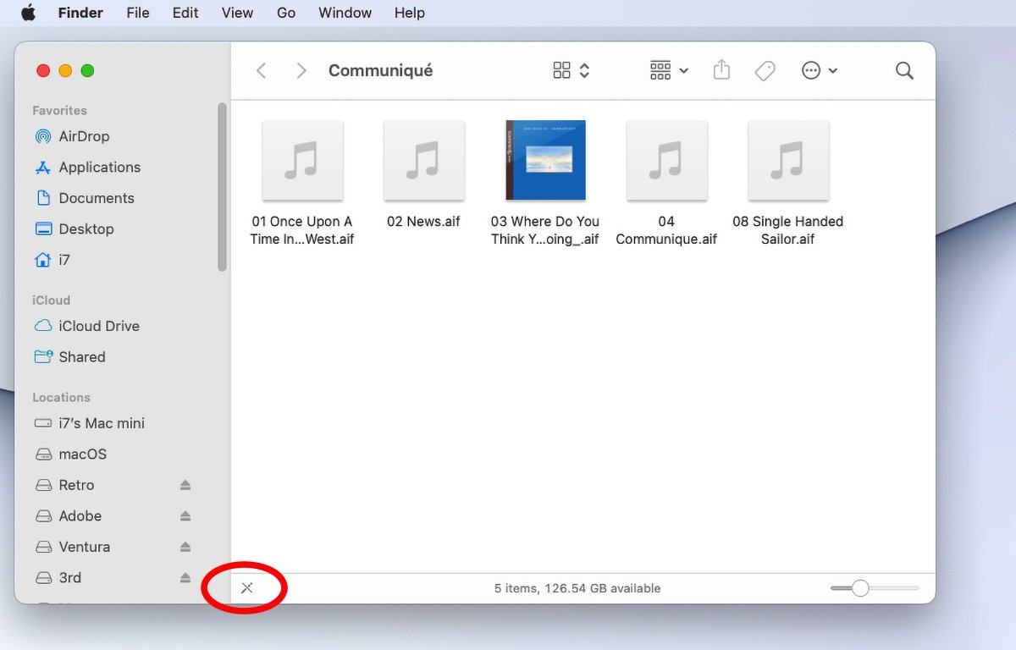The image size is (1016, 650).
Task: Click the Back navigation arrow
Action: pyautogui.click(x=262, y=71)
